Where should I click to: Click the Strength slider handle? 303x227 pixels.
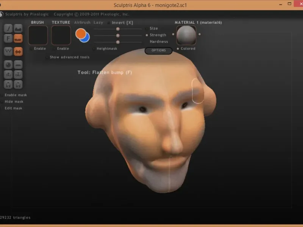tap(118, 35)
